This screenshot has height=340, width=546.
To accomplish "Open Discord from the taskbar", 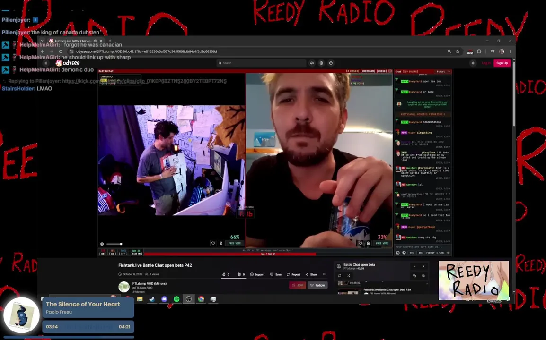I will click(164, 299).
